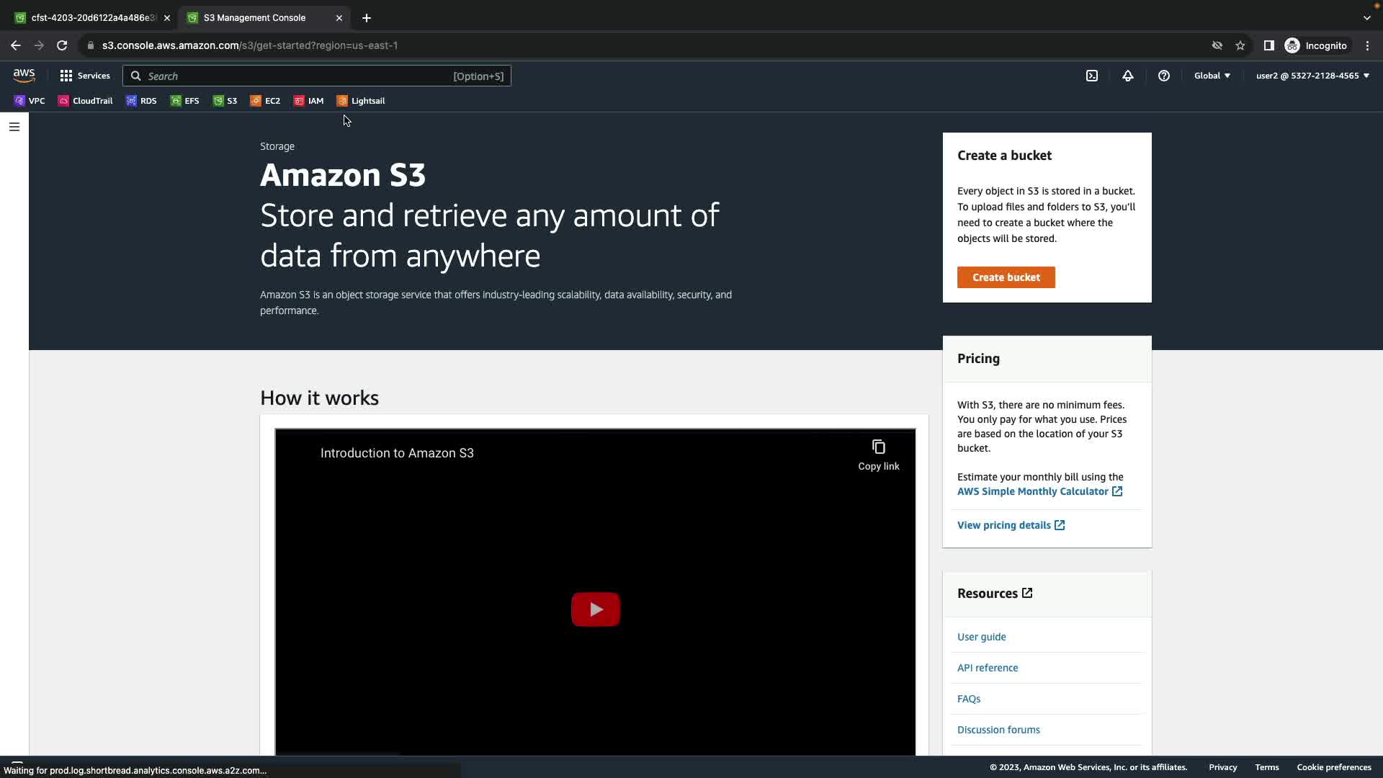This screenshot has width=1383, height=778.
Task: Expand the Global region dropdown
Action: tap(1212, 76)
